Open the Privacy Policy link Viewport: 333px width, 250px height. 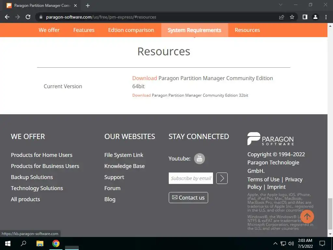click(x=294, y=179)
